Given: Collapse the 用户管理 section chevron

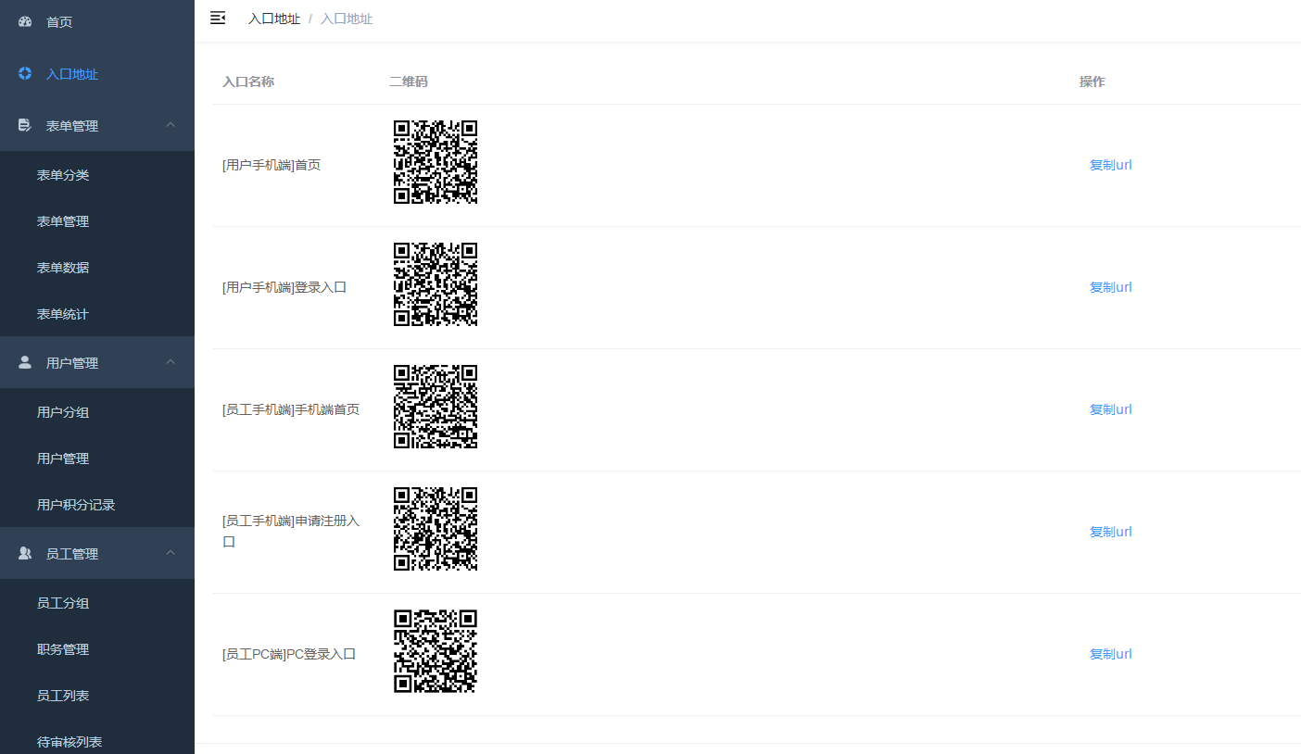Looking at the screenshot, I should click(170, 362).
